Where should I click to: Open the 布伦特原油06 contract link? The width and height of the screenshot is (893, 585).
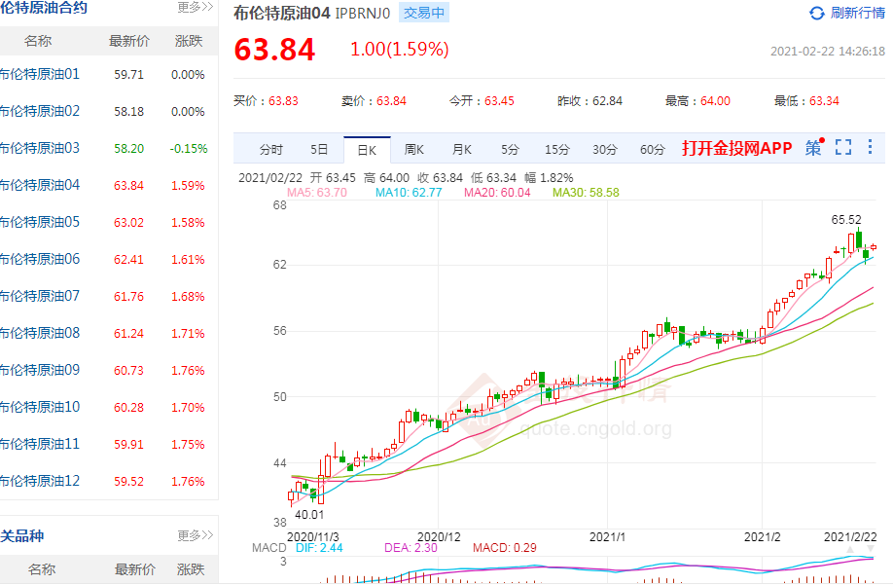40,259
